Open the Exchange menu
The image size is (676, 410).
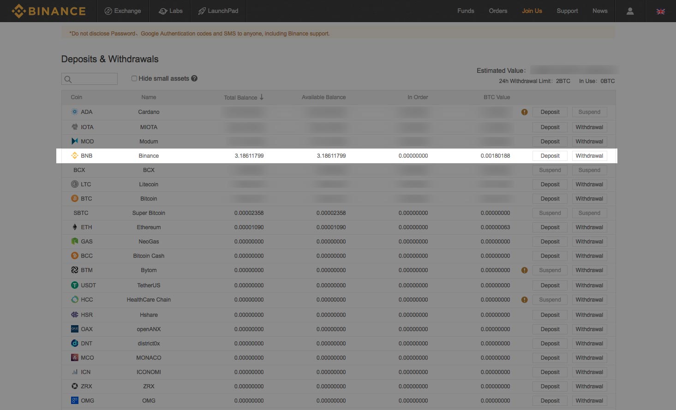tap(123, 11)
